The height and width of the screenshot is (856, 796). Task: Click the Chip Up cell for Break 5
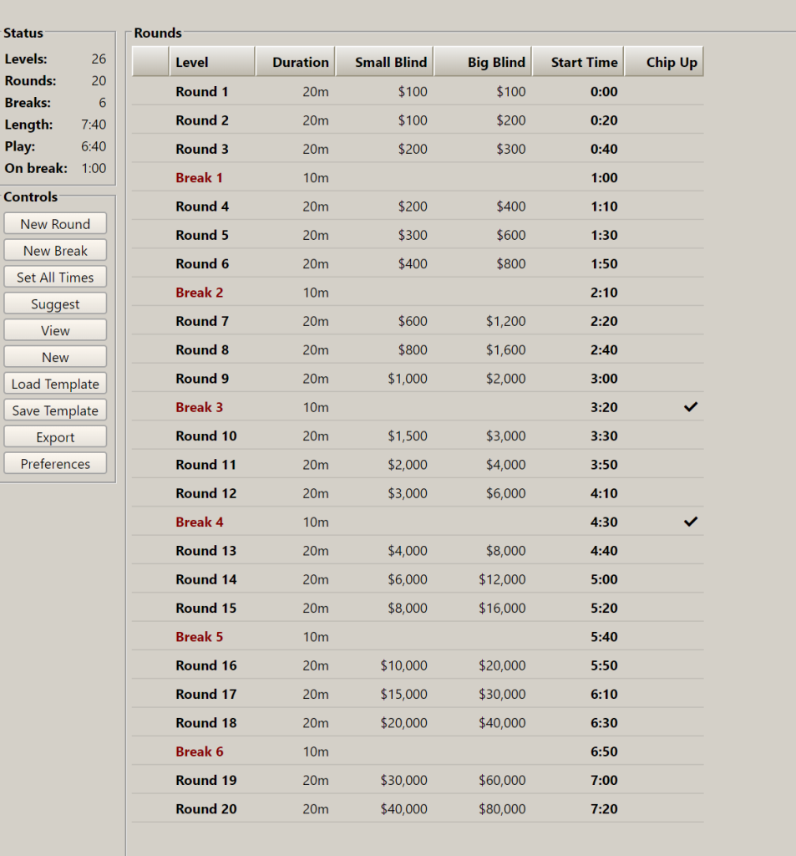[664, 636]
